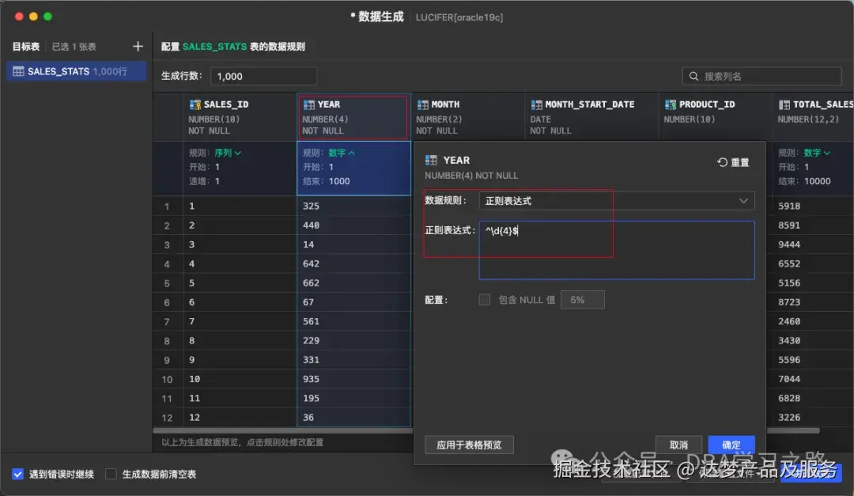This screenshot has width=854, height=496.
Task: Click the 搜索列名 search field
Action: [x=761, y=76]
